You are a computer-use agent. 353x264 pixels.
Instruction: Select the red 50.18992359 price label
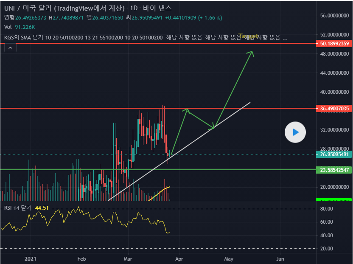pyautogui.click(x=334, y=43)
